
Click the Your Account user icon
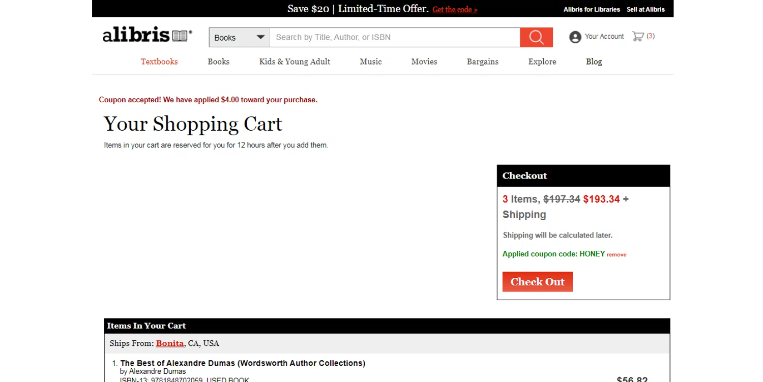575,37
